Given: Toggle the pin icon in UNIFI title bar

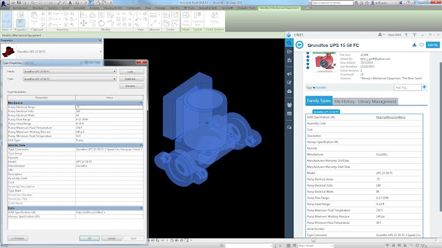Looking at the screenshot, I should (x=406, y=35).
